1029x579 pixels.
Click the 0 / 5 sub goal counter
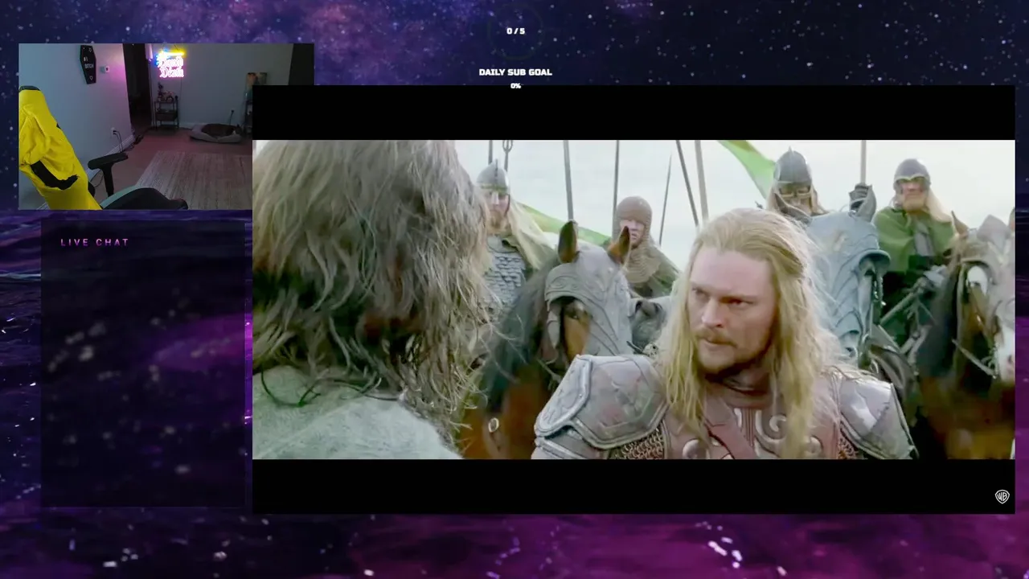[515, 31]
